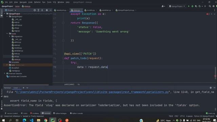
Task: Click Python interpreter status bar entry
Action: coord(204,116)
